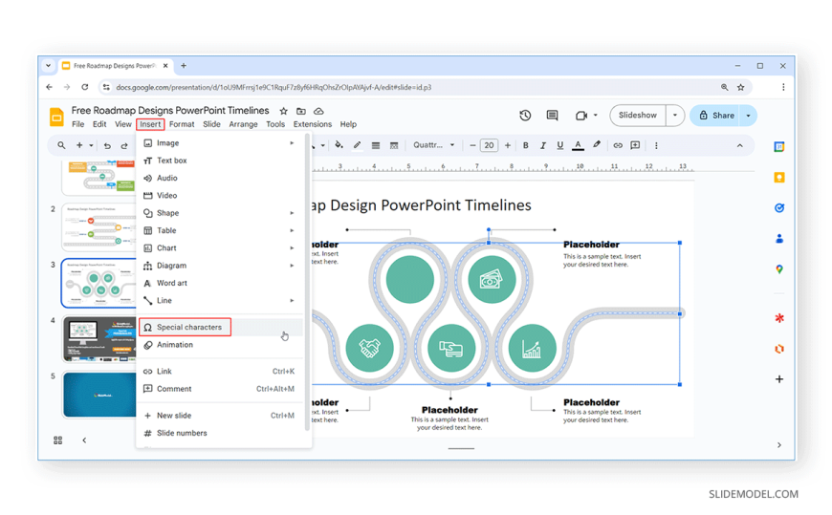Image resolution: width=832 pixels, height=515 pixels.
Task: Open the File menu
Action: [78, 124]
